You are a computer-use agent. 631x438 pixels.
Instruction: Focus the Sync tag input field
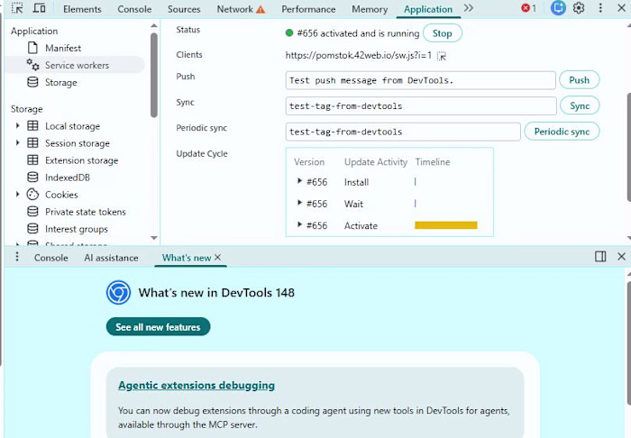[421, 106]
